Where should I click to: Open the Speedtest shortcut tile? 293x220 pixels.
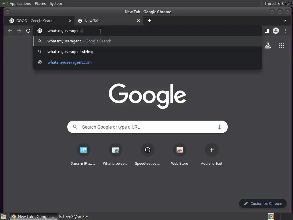pyautogui.click(x=147, y=154)
